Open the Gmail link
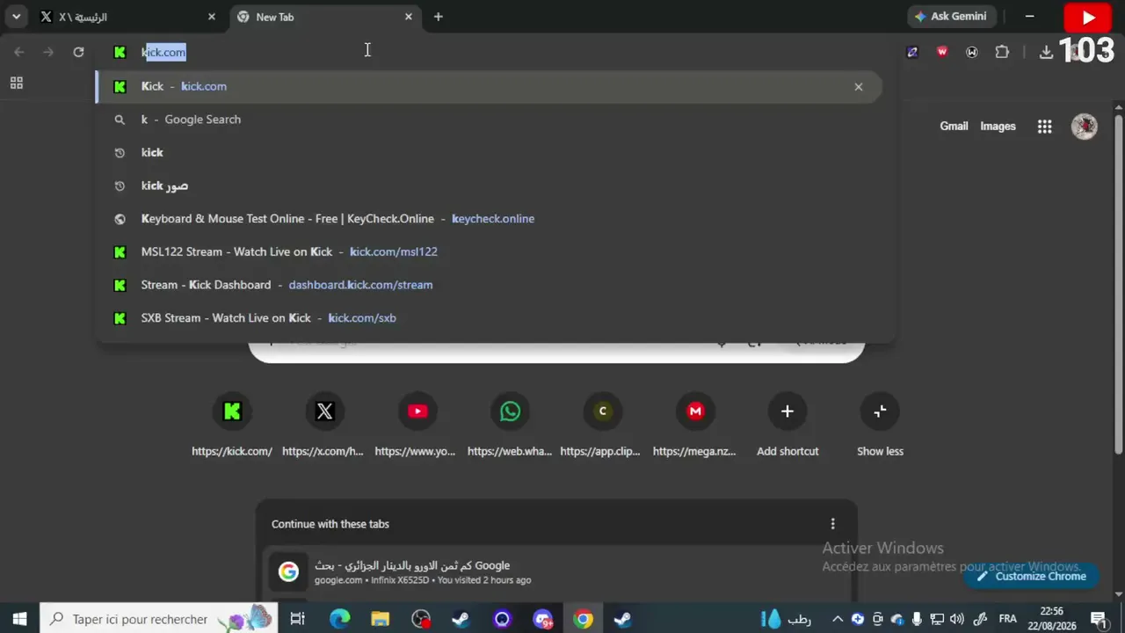Screen dimensions: 1125x633 pos(954,127)
